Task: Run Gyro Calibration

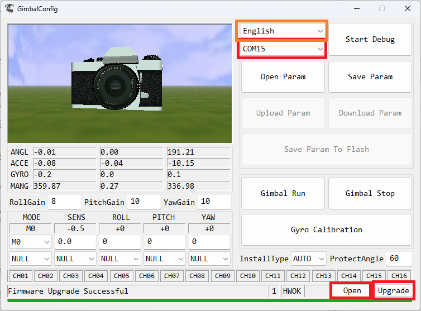Action: point(326,230)
